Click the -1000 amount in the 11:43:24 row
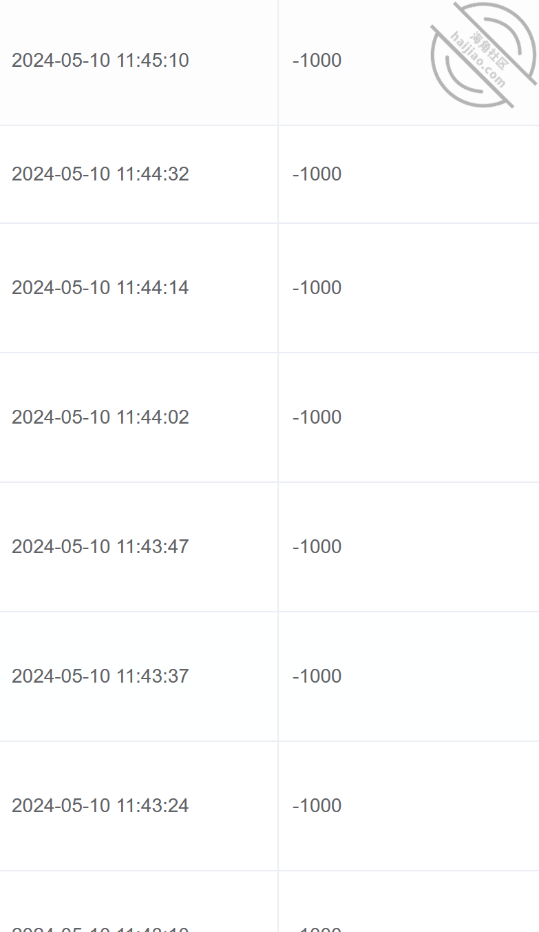 click(x=317, y=805)
